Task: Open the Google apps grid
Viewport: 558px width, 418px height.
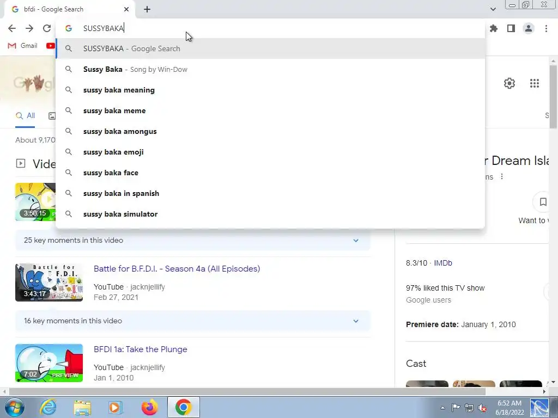Action: (535, 83)
